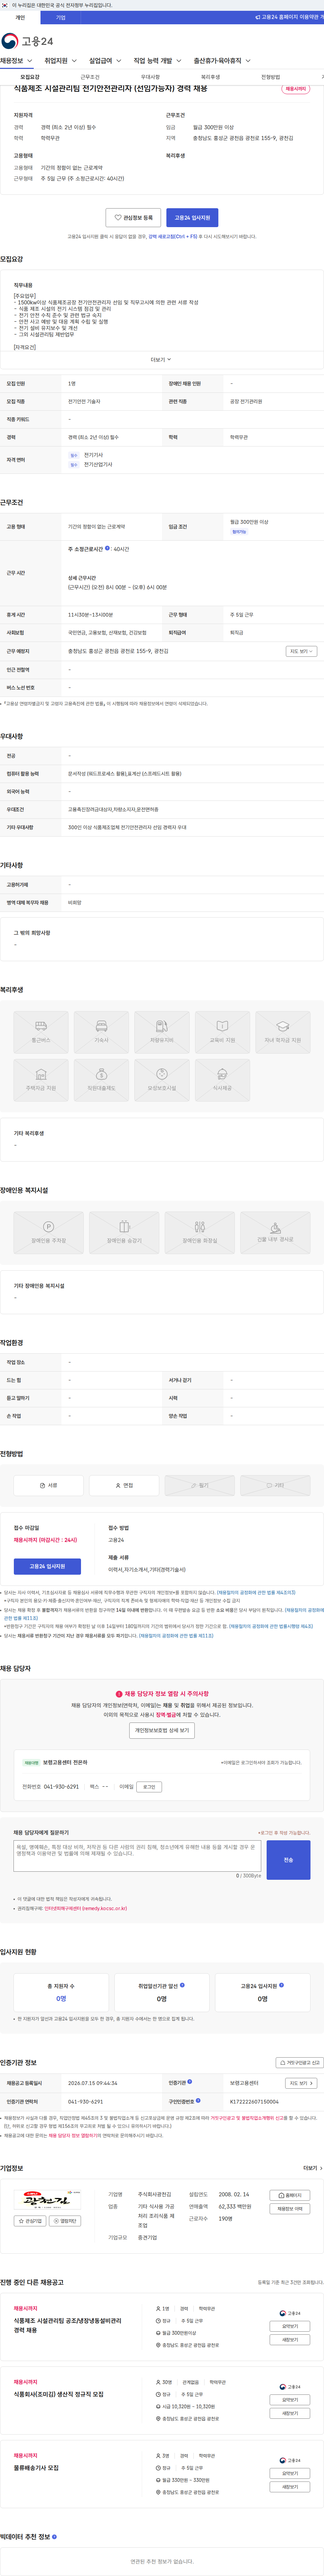
Task: Click 열람제한 button under company logo
Action: pyautogui.click(x=65, y=2221)
